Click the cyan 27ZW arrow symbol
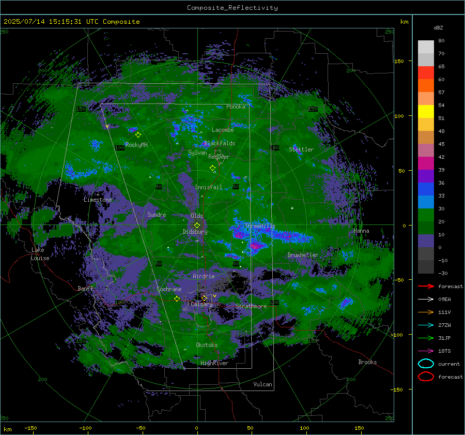The width and height of the screenshot is (465, 435). coord(426,325)
